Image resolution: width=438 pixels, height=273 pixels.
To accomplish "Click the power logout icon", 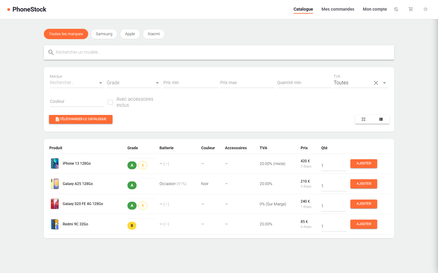I will point(426,9).
